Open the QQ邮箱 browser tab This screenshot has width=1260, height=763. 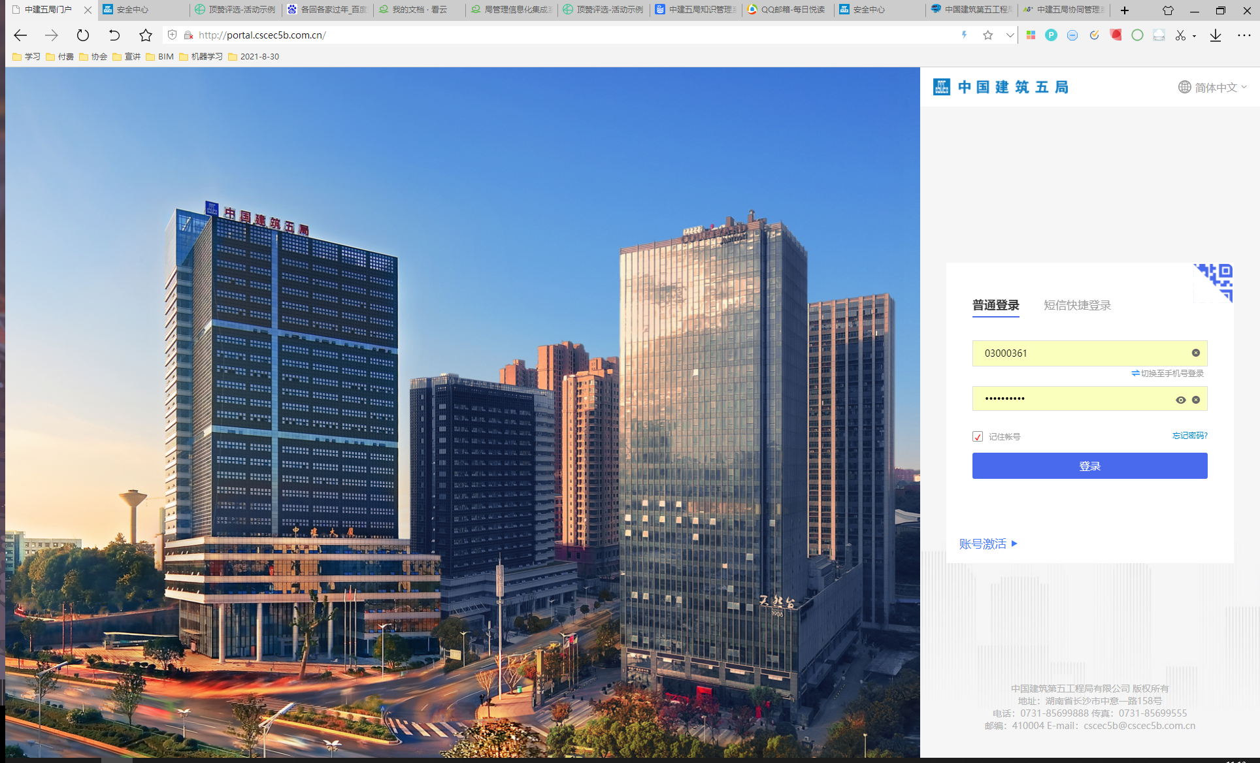pyautogui.click(x=787, y=10)
